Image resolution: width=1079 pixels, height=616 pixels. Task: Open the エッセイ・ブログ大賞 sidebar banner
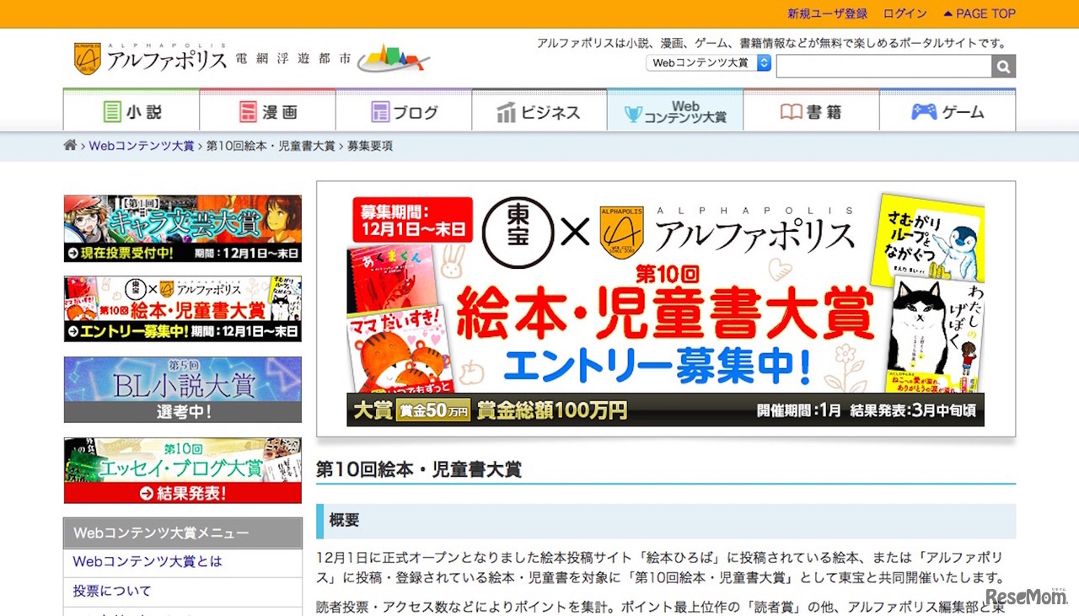coord(183,470)
